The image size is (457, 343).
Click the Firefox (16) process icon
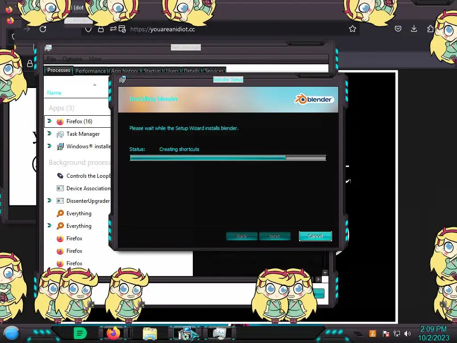(x=60, y=121)
